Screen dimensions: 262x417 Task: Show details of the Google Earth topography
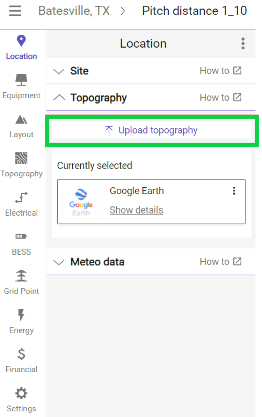[136, 210]
